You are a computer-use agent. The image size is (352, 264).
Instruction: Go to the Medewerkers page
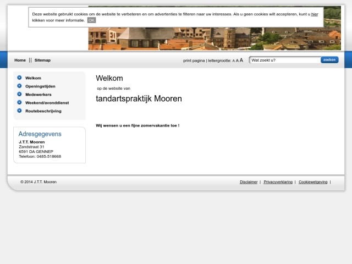tap(38, 95)
